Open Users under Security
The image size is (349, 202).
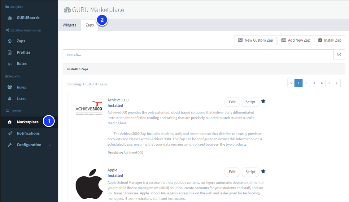[21, 99]
